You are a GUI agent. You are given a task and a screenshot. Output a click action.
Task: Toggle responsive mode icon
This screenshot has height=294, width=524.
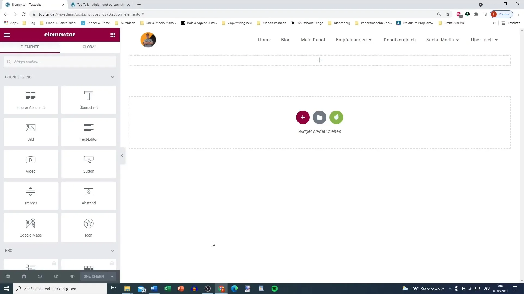click(x=56, y=276)
